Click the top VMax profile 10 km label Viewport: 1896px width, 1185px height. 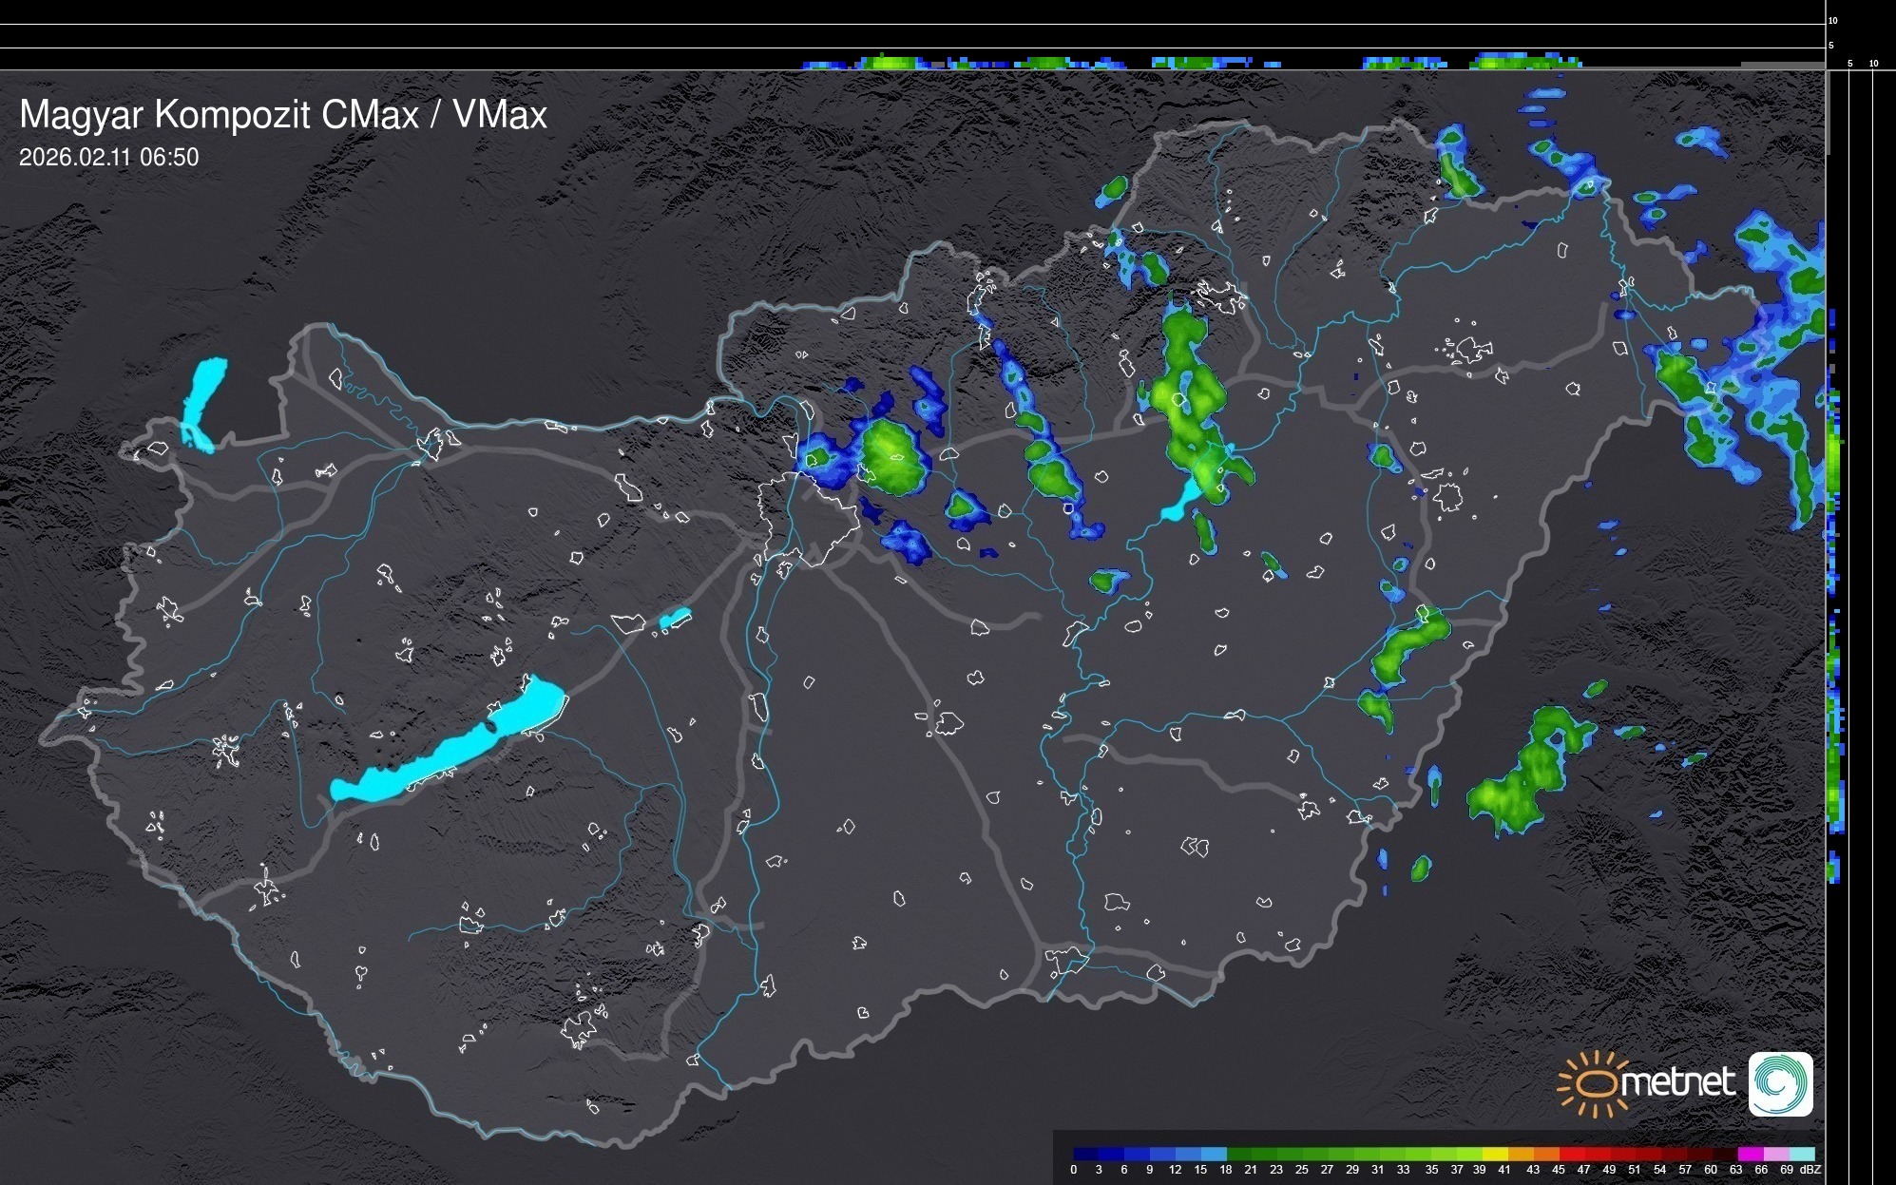click(x=1833, y=20)
